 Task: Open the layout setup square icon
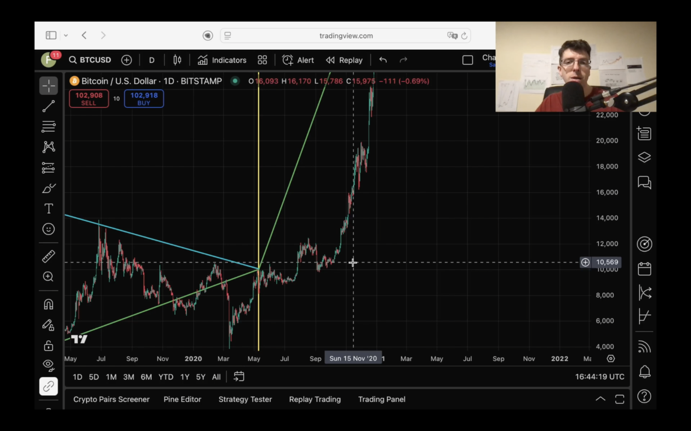point(468,60)
